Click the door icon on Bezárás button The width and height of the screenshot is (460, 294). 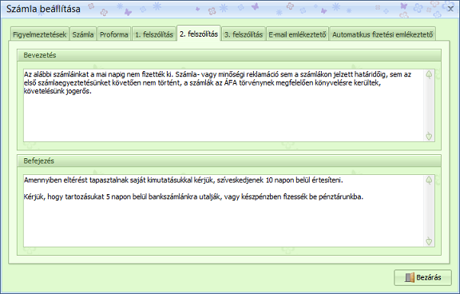[409, 277]
